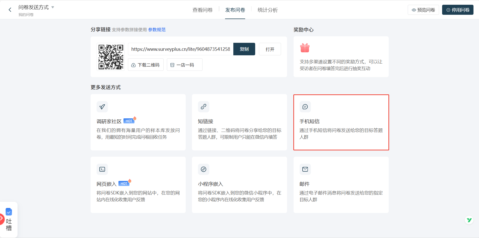Click the embed icon on 网页嵌入 card

click(x=102, y=169)
